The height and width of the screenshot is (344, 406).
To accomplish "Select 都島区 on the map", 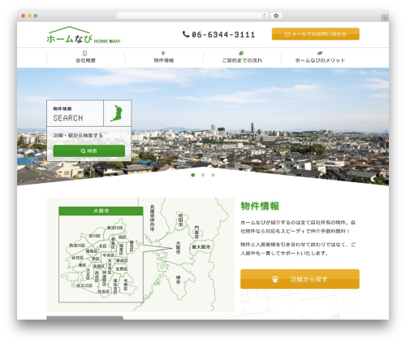I will click(113, 243).
